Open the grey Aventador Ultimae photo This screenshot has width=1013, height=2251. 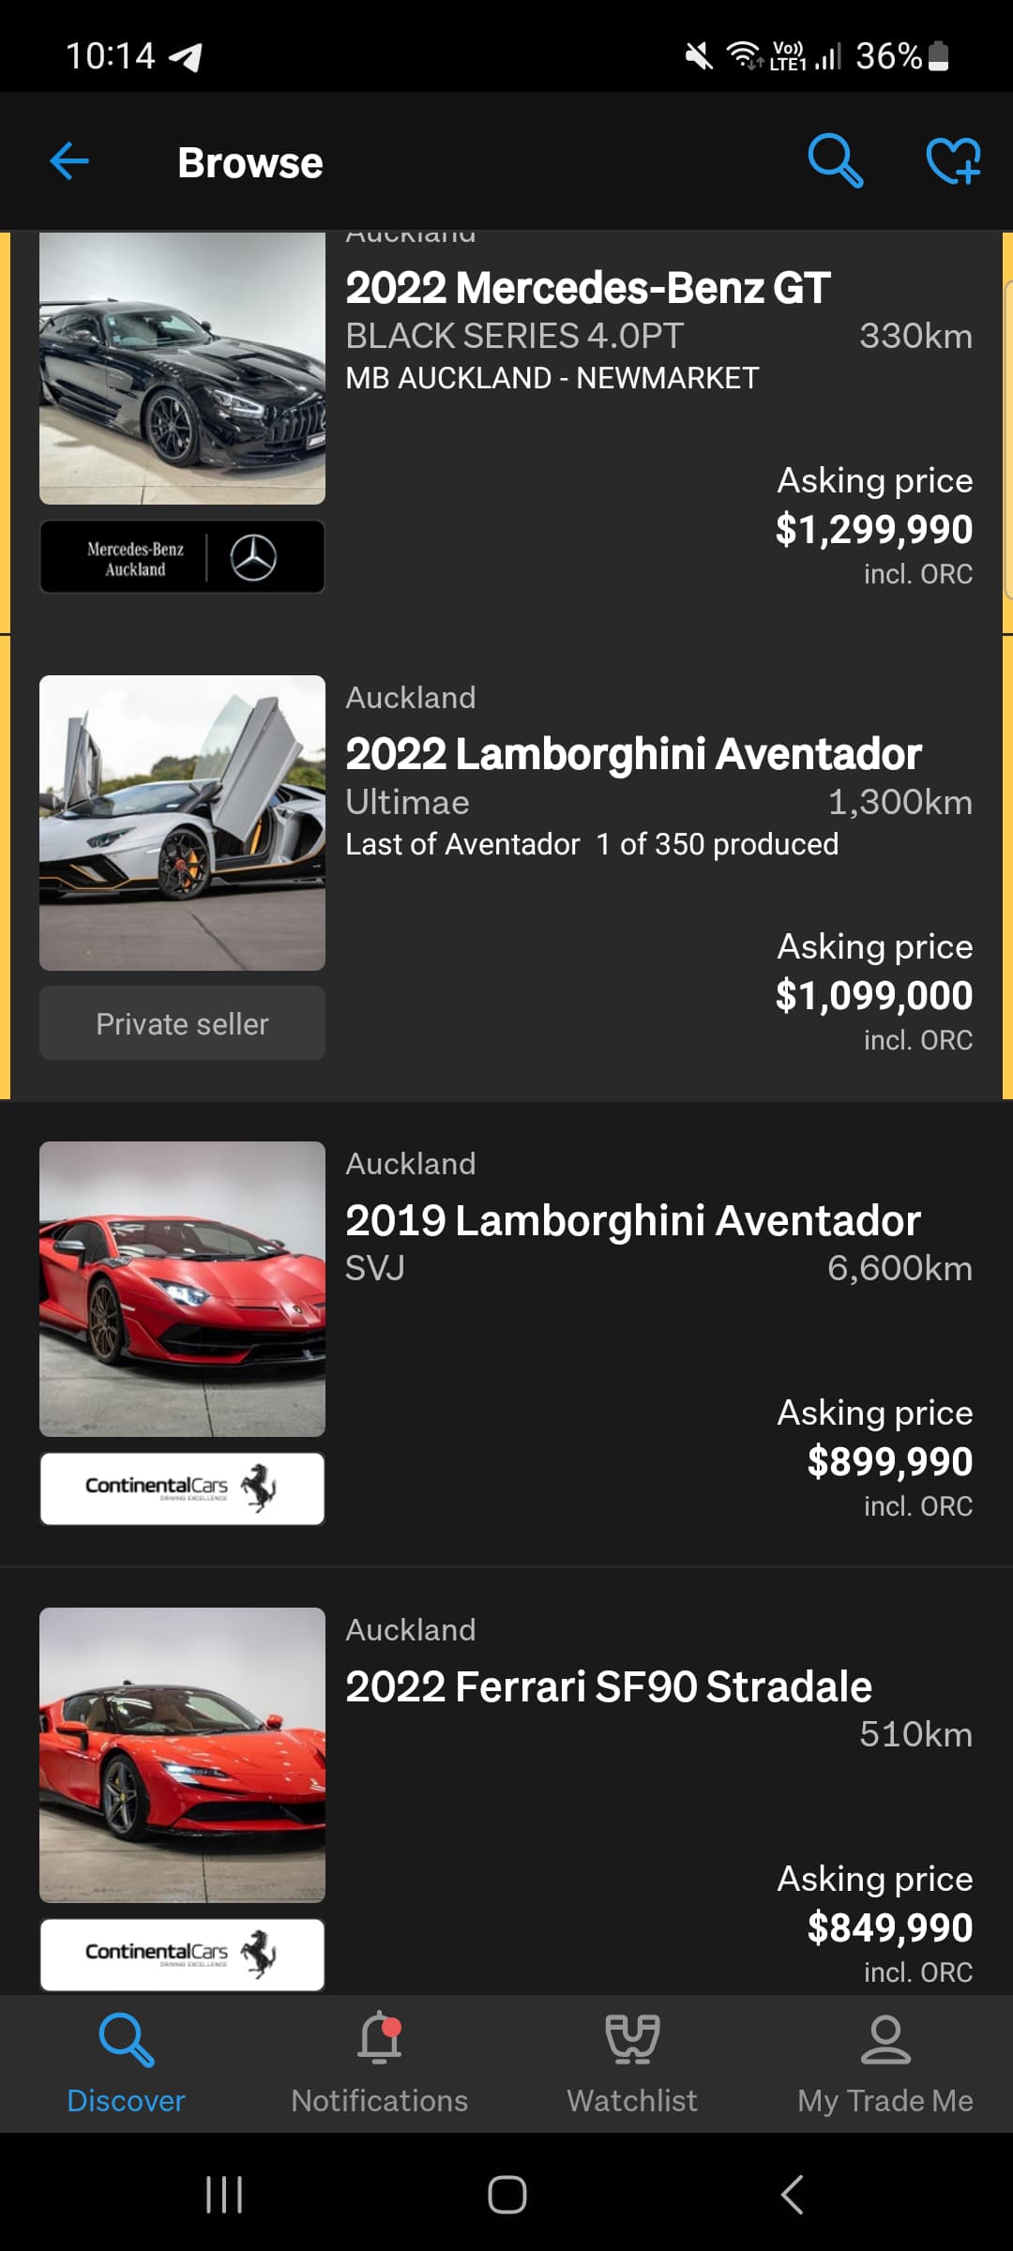182,823
